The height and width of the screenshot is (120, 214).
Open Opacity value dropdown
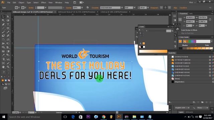82,8
